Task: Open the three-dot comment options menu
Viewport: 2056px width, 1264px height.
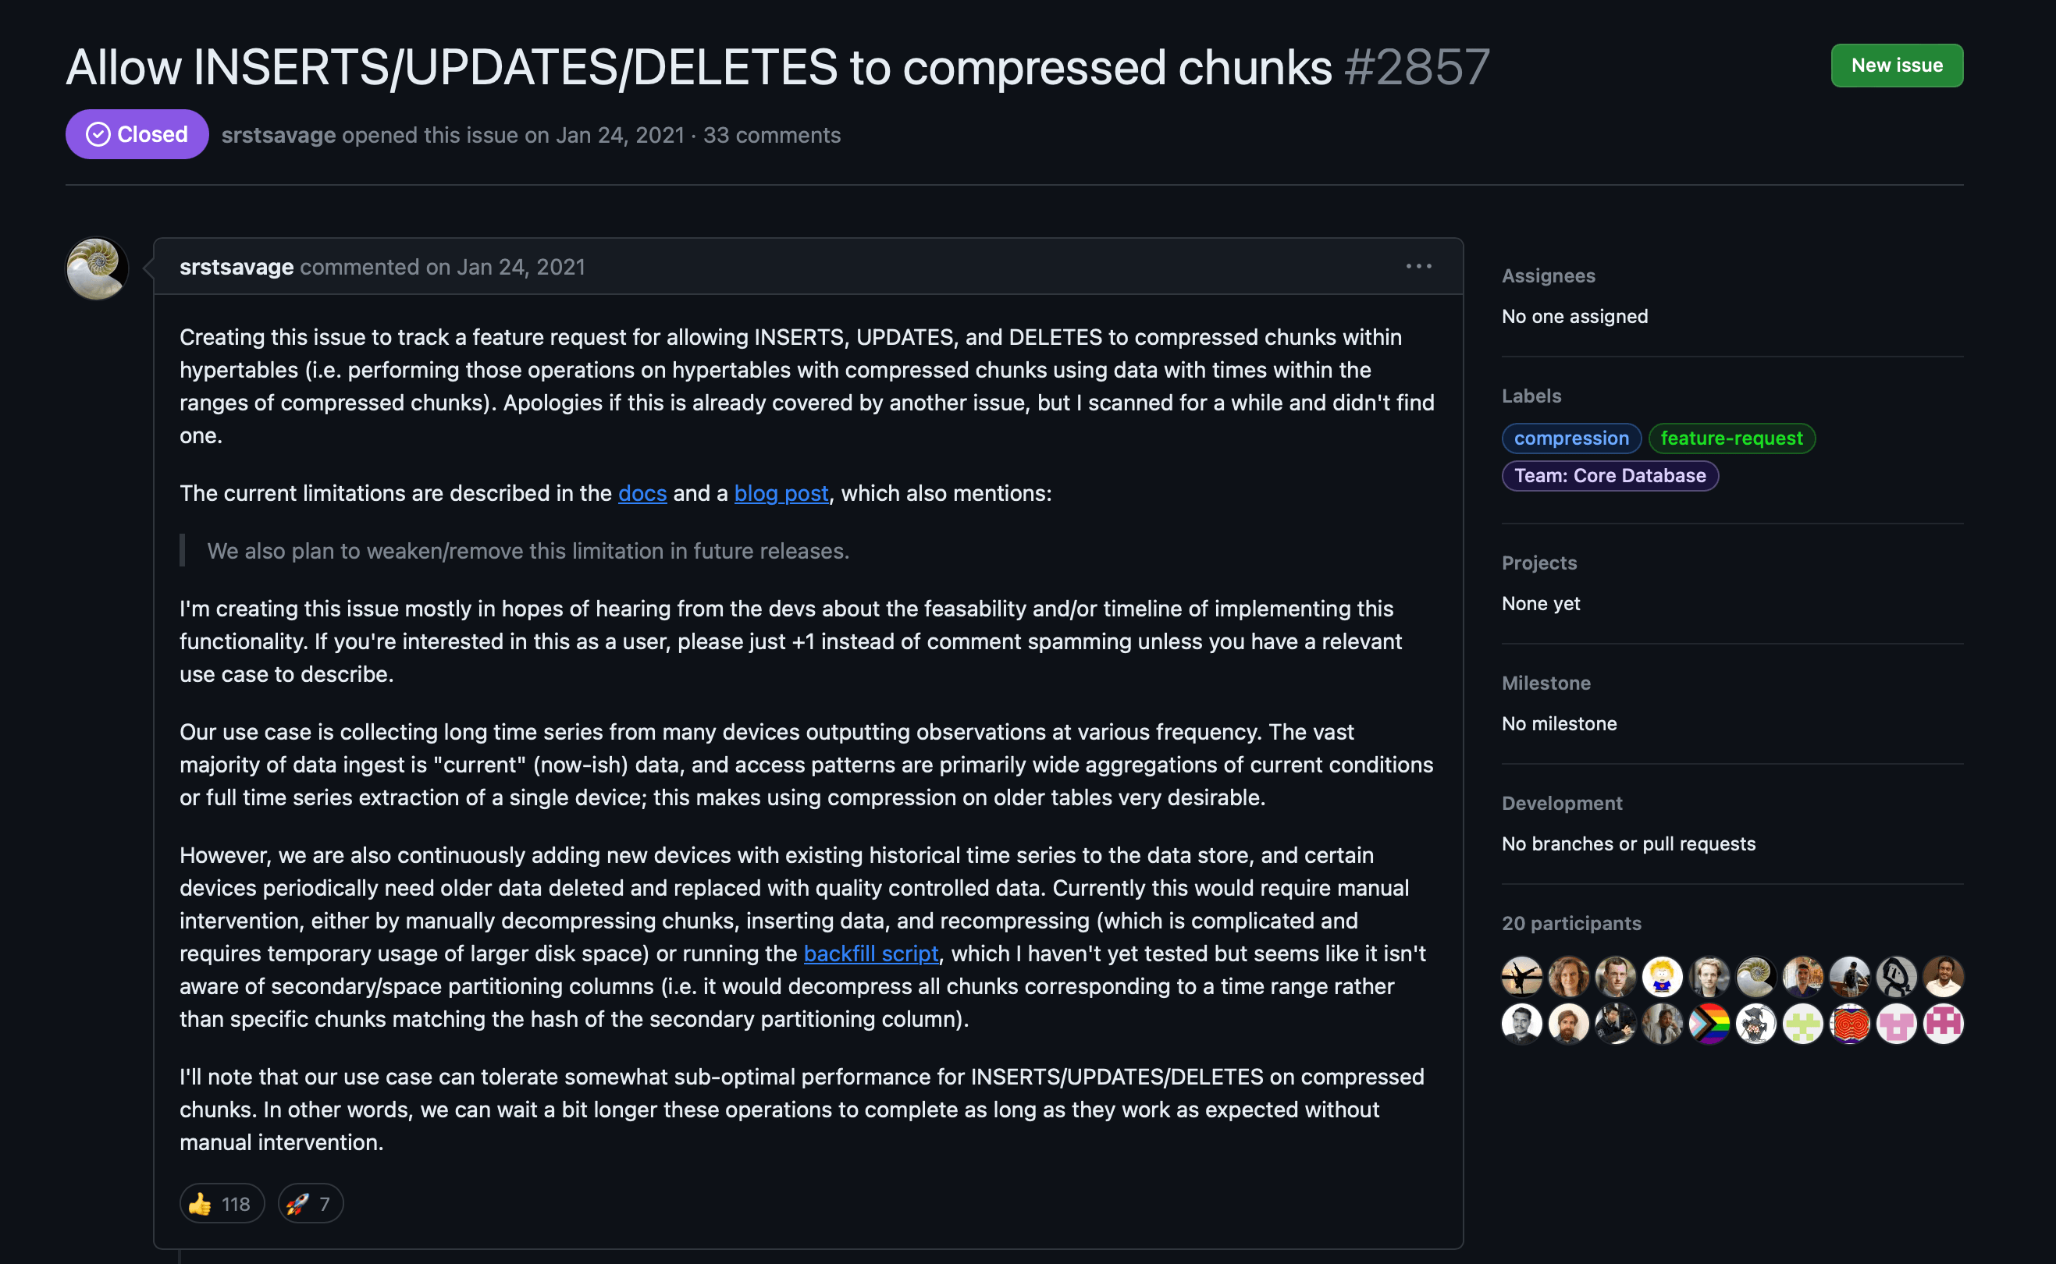Action: tap(1418, 266)
